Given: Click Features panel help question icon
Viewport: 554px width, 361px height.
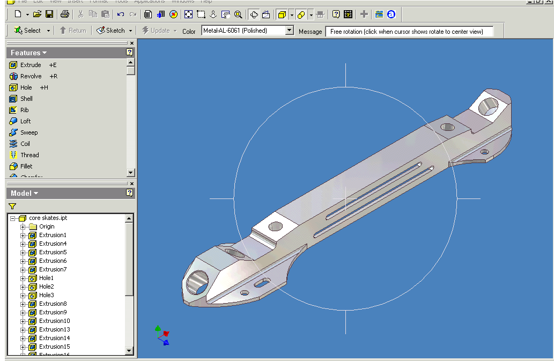Looking at the screenshot, I should point(130,52).
